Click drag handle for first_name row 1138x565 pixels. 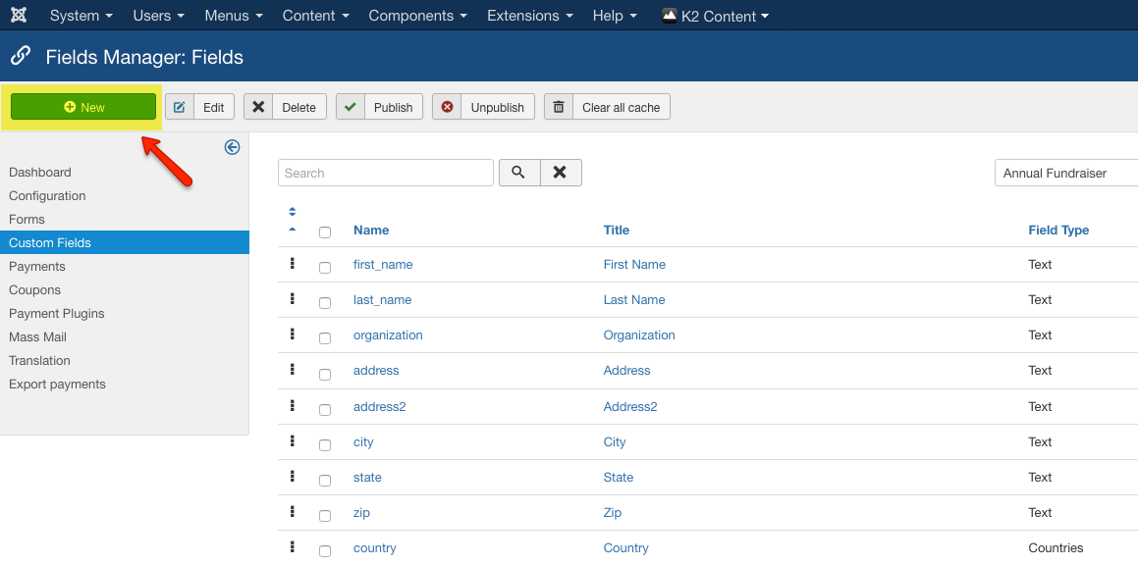pos(293,264)
